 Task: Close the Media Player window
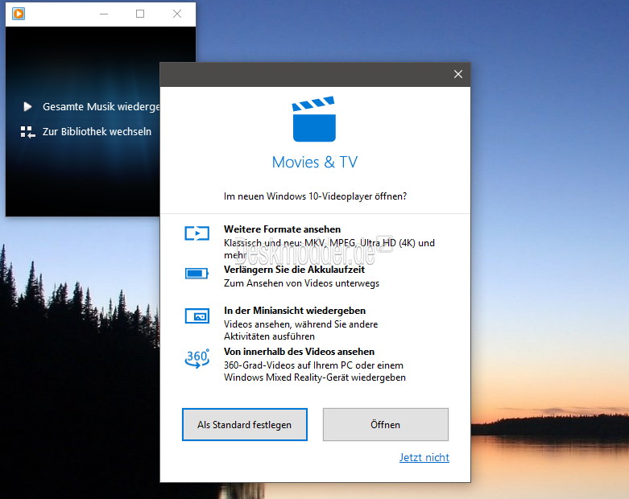[177, 14]
